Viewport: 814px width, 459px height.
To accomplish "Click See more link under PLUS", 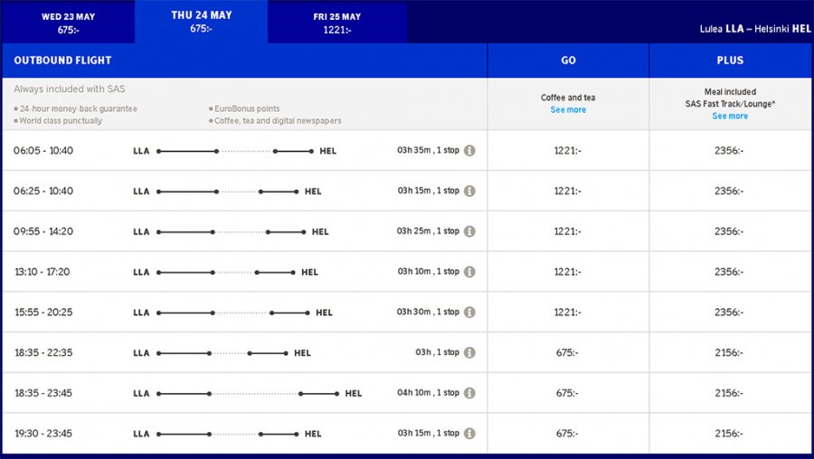I will tap(730, 117).
